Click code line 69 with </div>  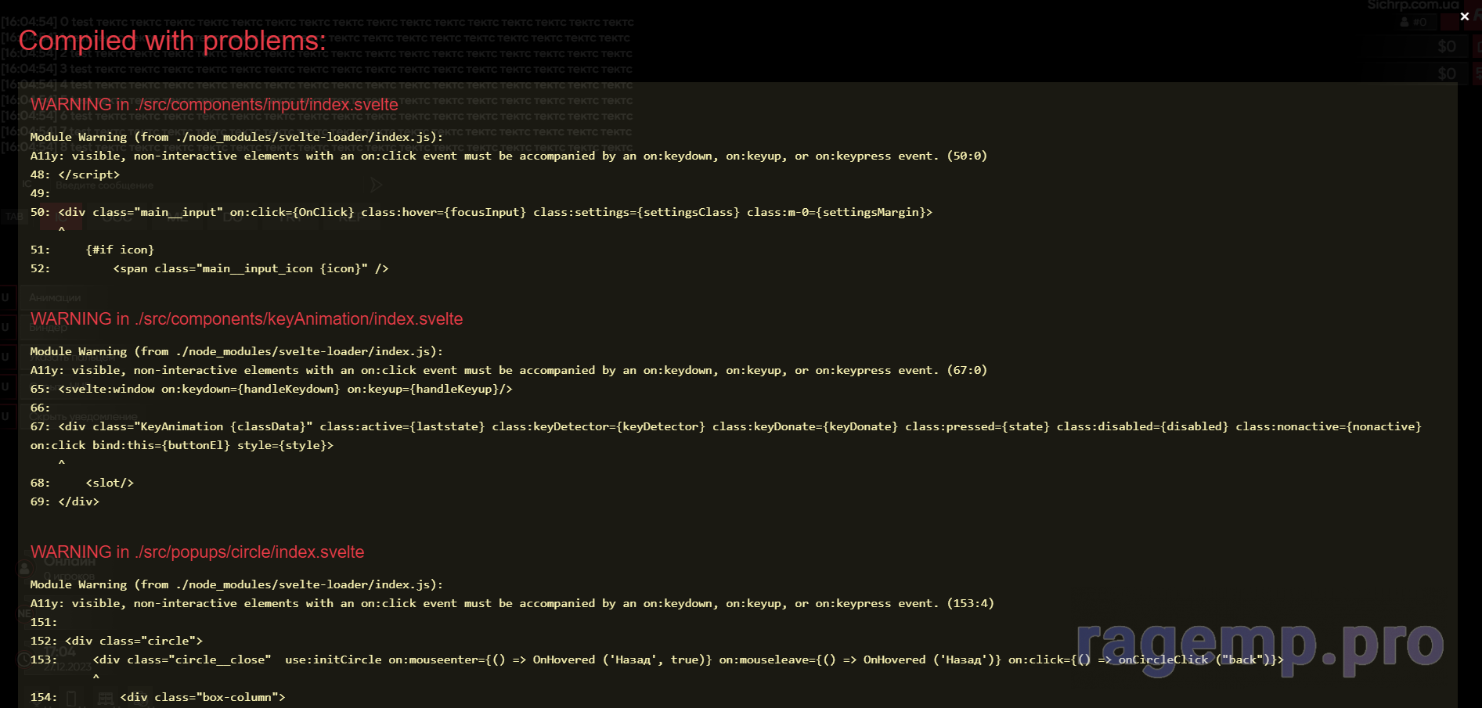point(65,501)
